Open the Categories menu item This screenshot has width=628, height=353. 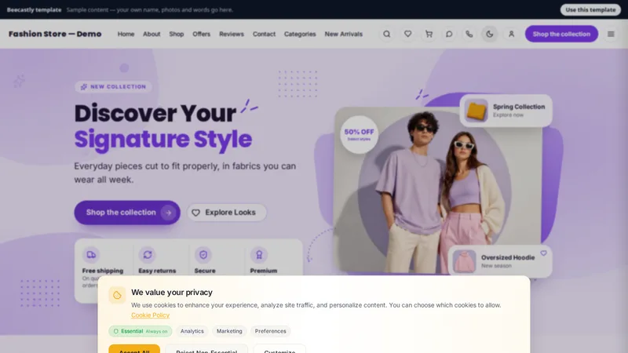[300, 34]
